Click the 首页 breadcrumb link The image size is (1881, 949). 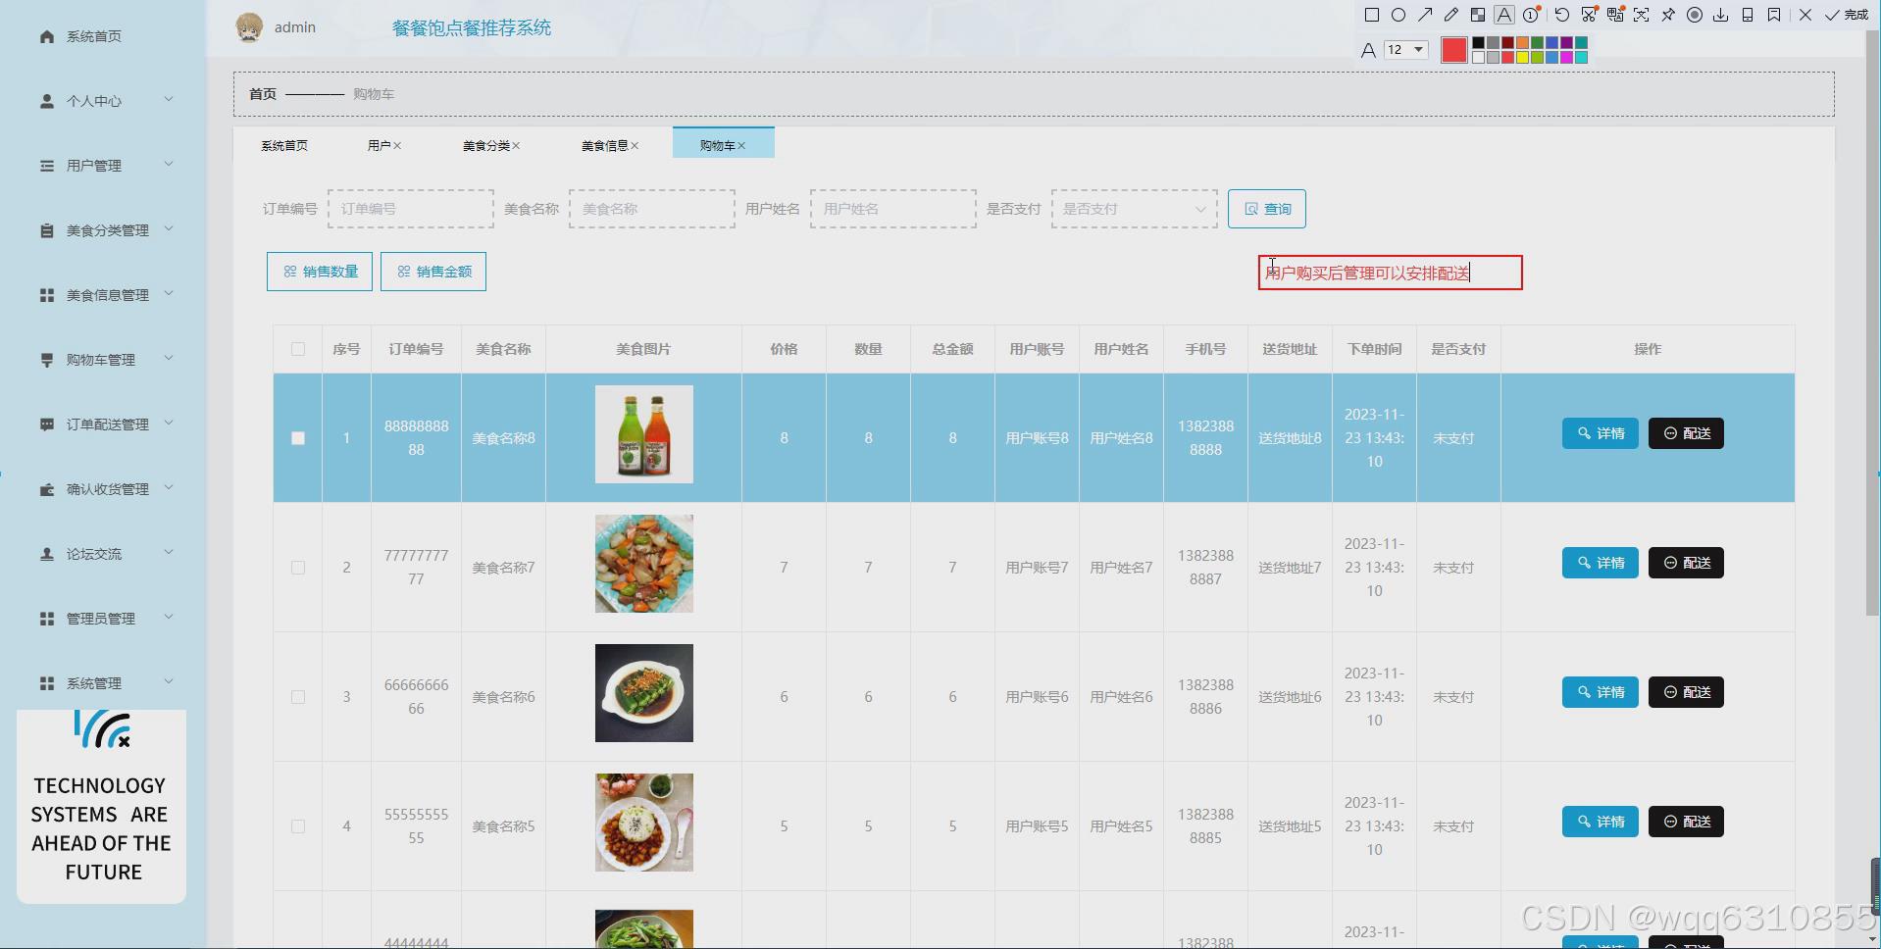(263, 94)
